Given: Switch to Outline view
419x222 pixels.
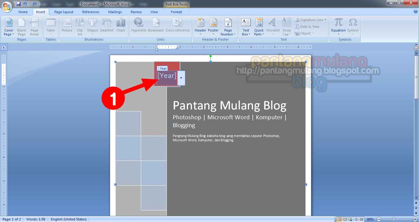Looking at the screenshot, I should tap(356, 219).
